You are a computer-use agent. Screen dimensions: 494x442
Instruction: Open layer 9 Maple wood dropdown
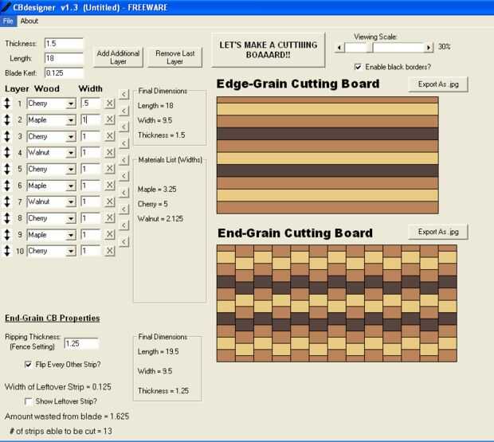point(71,234)
